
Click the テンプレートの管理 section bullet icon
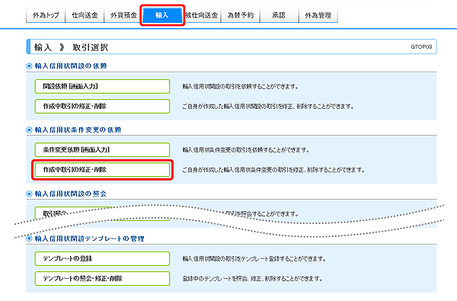tap(29, 239)
